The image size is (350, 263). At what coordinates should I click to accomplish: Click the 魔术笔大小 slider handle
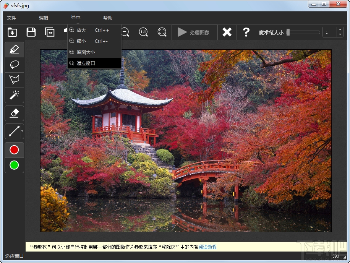click(288, 32)
